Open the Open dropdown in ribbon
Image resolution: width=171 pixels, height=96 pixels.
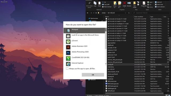(x=150, y=2)
